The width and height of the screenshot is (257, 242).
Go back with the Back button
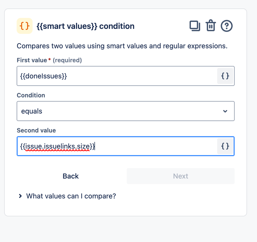coord(71,176)
